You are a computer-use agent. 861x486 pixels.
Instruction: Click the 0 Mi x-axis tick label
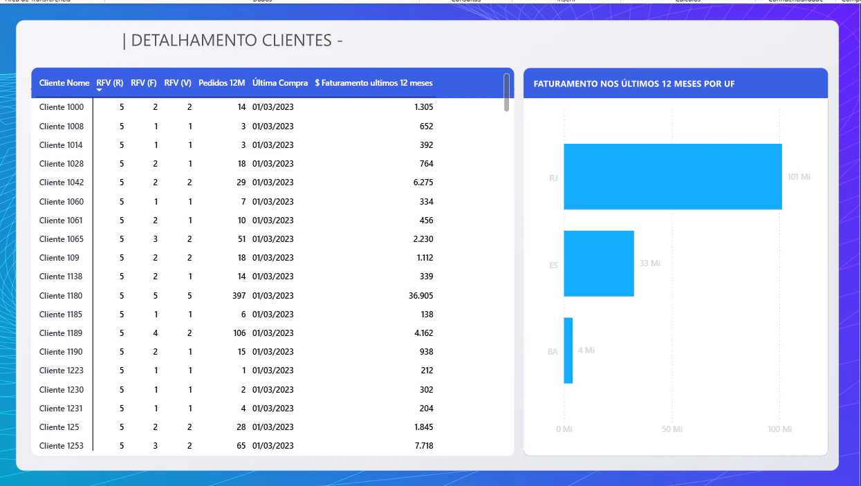tap(564, 429)
